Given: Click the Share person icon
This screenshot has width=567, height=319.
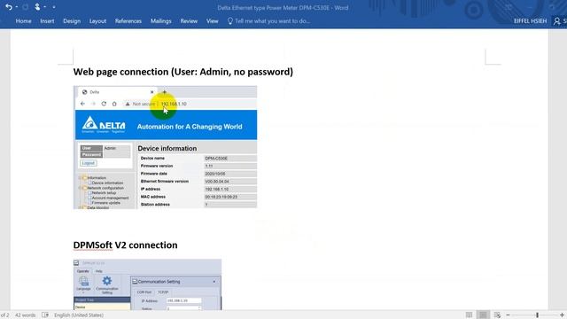Looking at the screenshot, I should (x=557, y=21).
